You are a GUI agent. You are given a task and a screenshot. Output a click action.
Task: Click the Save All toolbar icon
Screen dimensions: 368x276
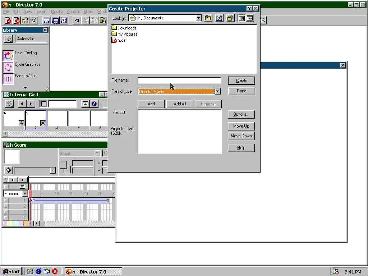[x=55, y=20]
